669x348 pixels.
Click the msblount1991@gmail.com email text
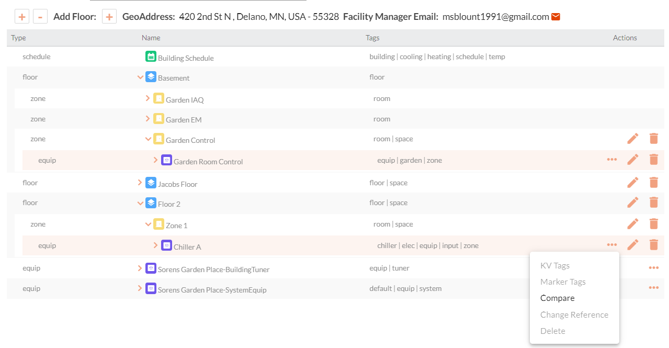496,17
